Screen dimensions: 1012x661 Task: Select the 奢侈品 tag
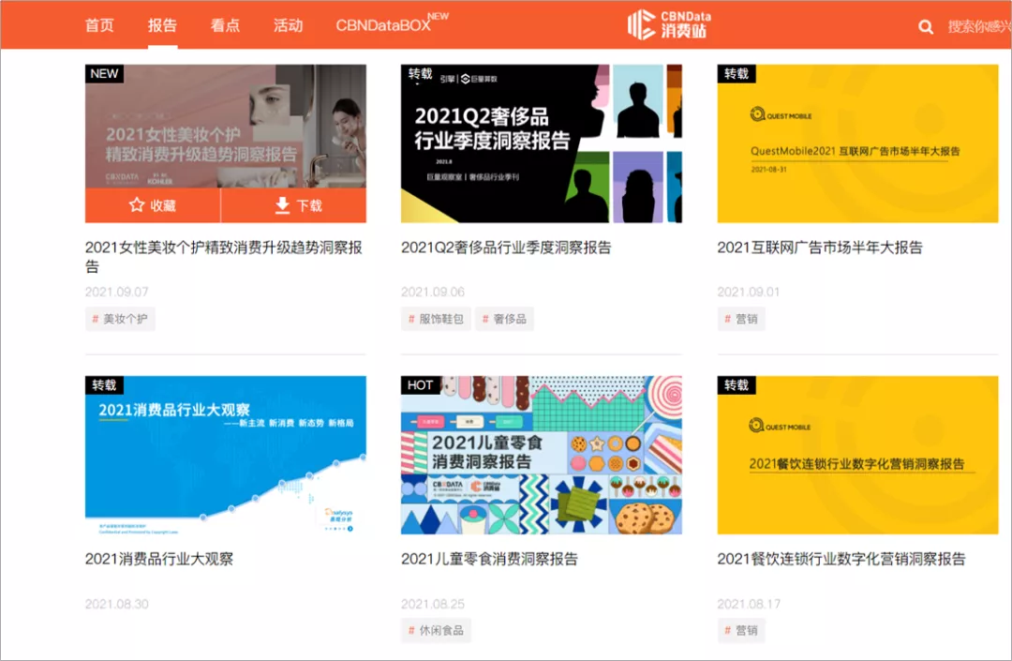click(505, 319)
